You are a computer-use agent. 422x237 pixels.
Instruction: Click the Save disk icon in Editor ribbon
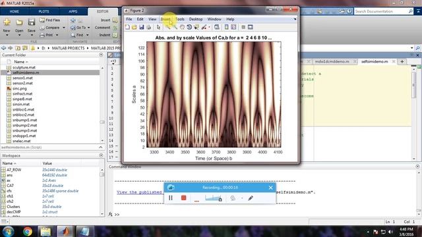32,22
